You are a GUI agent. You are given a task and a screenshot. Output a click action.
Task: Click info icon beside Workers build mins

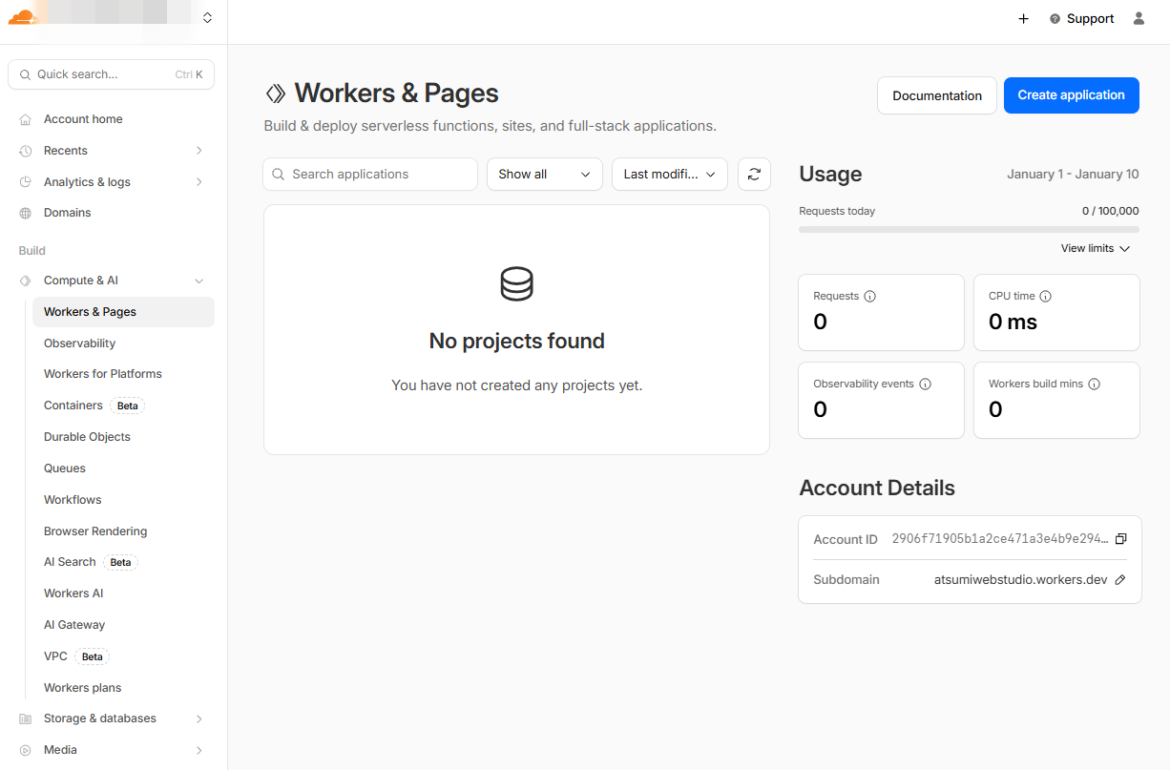pos(1094,385)
